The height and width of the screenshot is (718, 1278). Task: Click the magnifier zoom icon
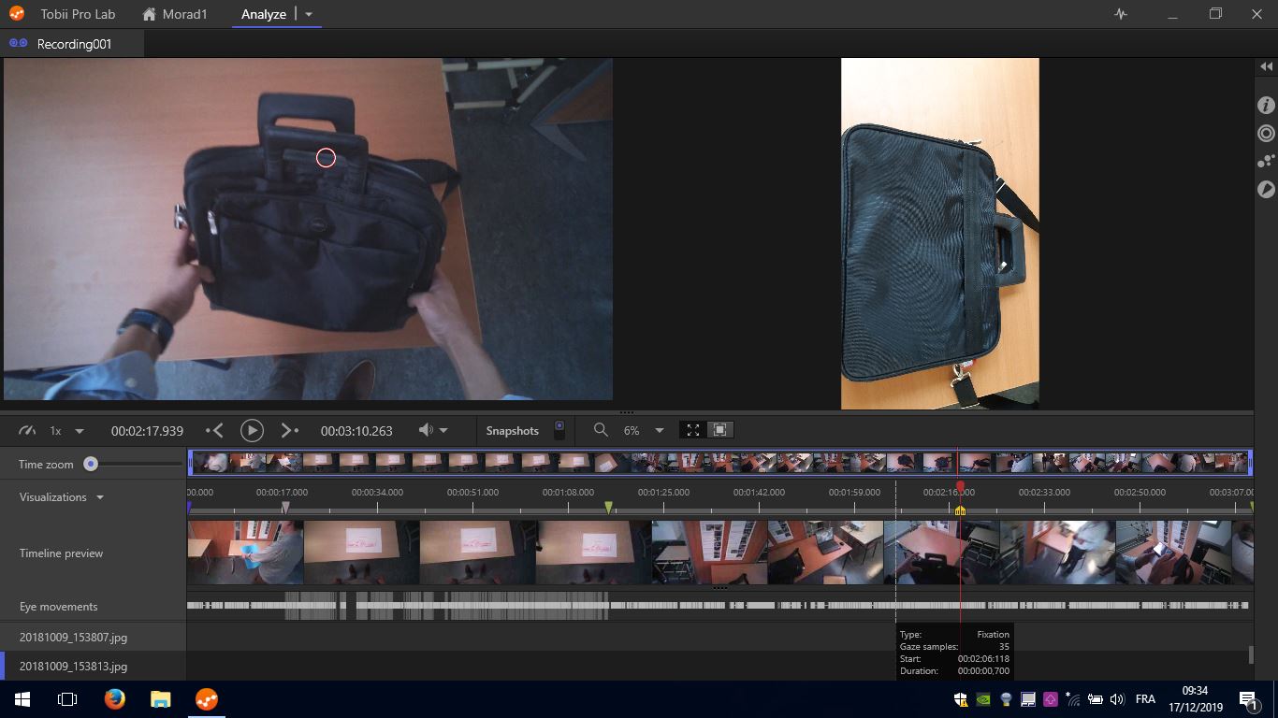point(601,430)
